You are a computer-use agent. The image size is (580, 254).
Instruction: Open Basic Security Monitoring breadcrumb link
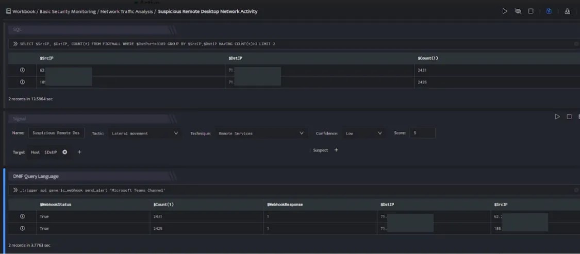click(x=68, y=11)
